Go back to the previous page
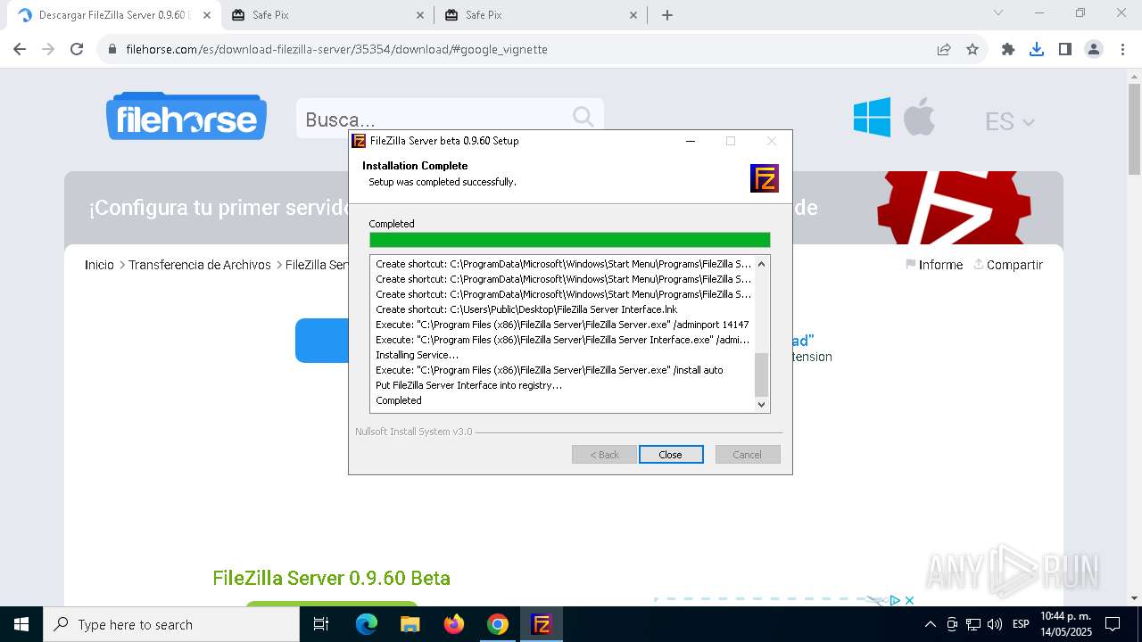Viewport: 1142px width, 642px height. [20, 49]
